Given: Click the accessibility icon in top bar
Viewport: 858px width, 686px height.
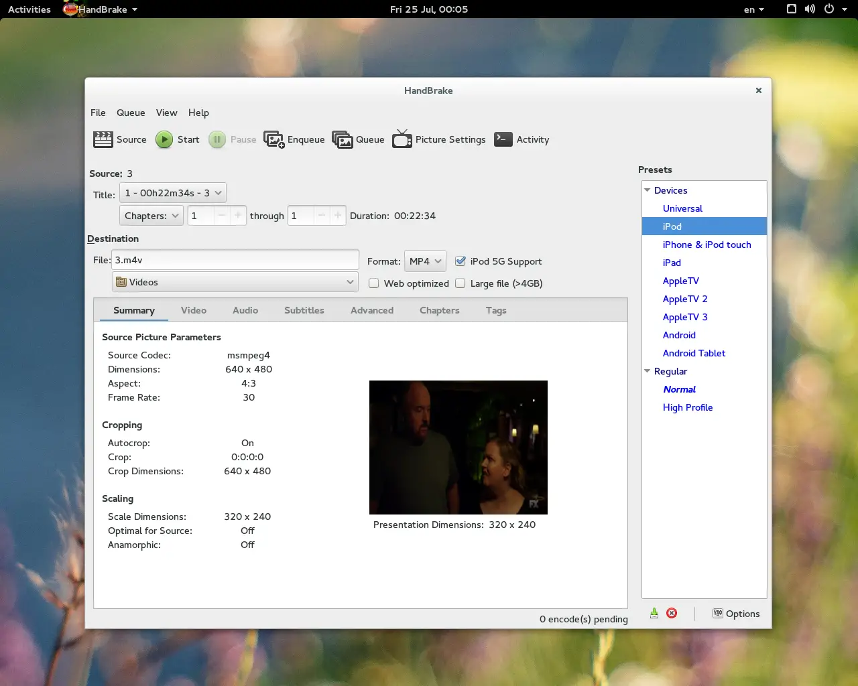Looking at the screenshot, I should [x=792, y=9].
